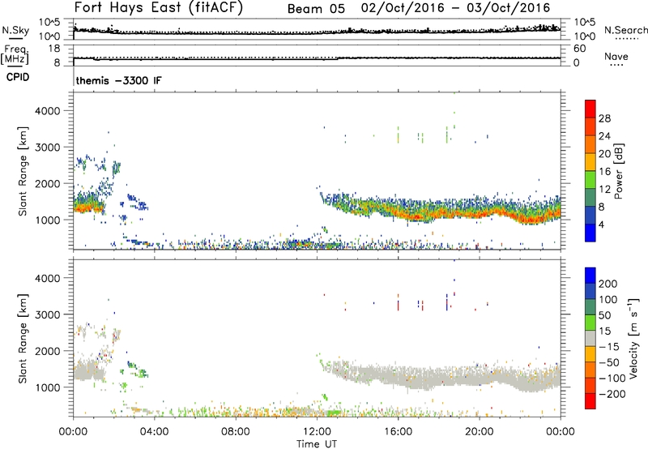Click the "3000" tick on velocity panel
This screenshot has height=449, width=648.
[48, 314]
